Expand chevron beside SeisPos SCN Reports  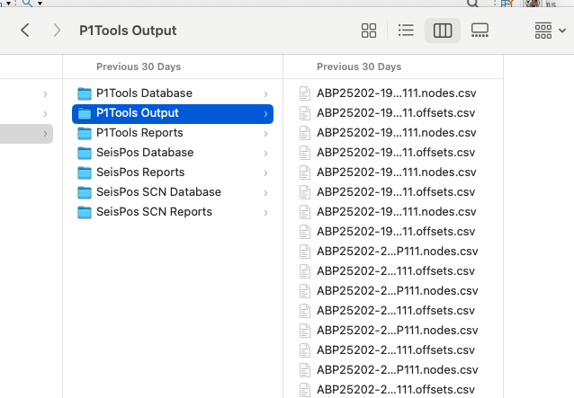click(265, 212)
